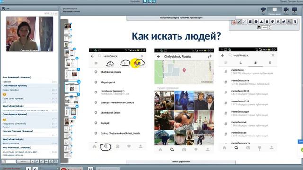Open the first dark slide thumbnail
This screenshot has height=170, width=303.
[x=68, y=26]
